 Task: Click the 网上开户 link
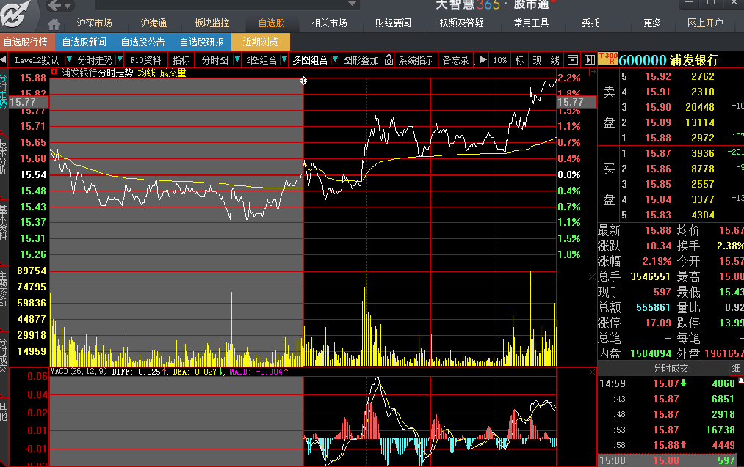click(706, 23)
